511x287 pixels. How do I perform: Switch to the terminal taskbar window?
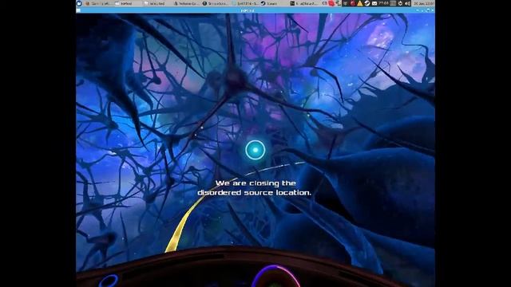(x=303, y=3)
